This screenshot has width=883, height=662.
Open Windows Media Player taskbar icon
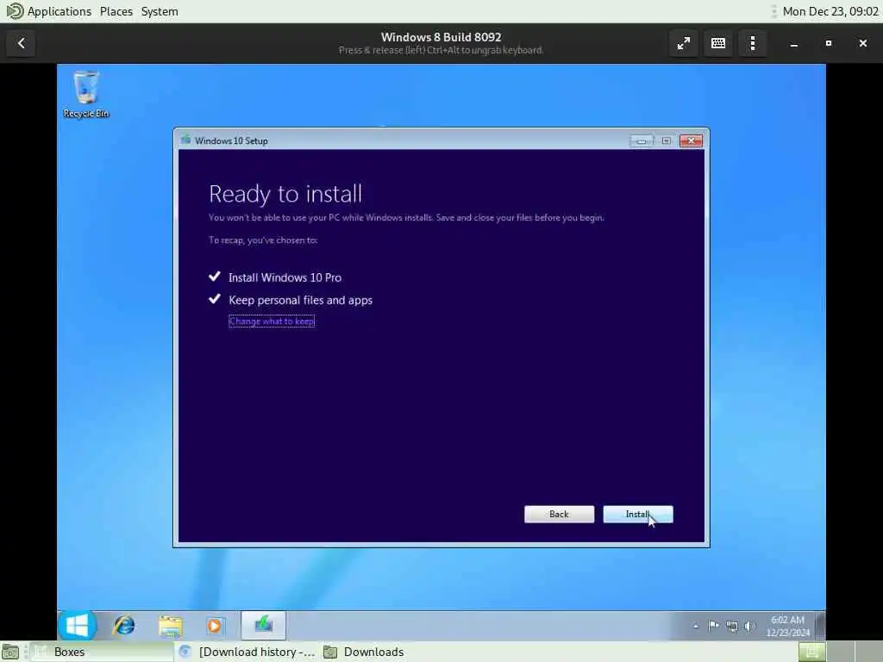(215, 626)
